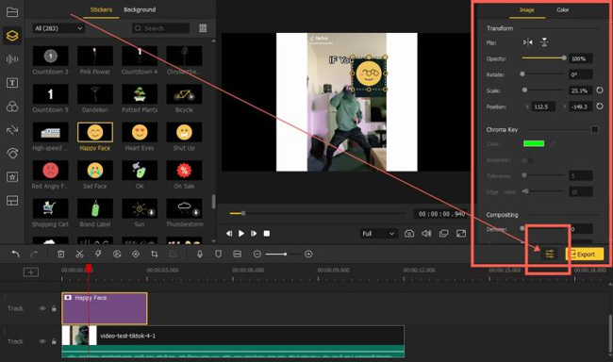This screenshot has height=362, width=613.
Task: Open the Split Screen layout sidebar icon
Action: click(x=12, y=201)
